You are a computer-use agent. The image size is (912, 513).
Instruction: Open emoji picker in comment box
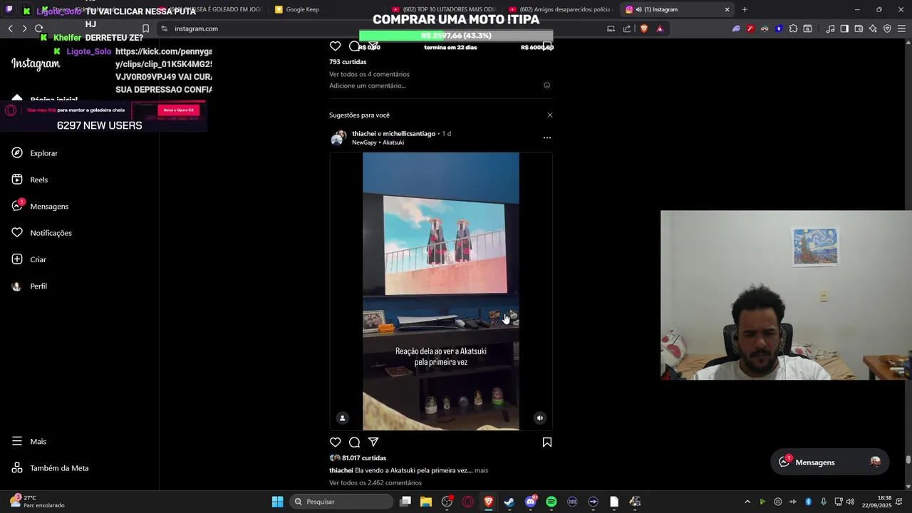coord(547,85)
